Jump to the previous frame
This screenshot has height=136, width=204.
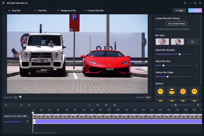[x=89, y=105]
